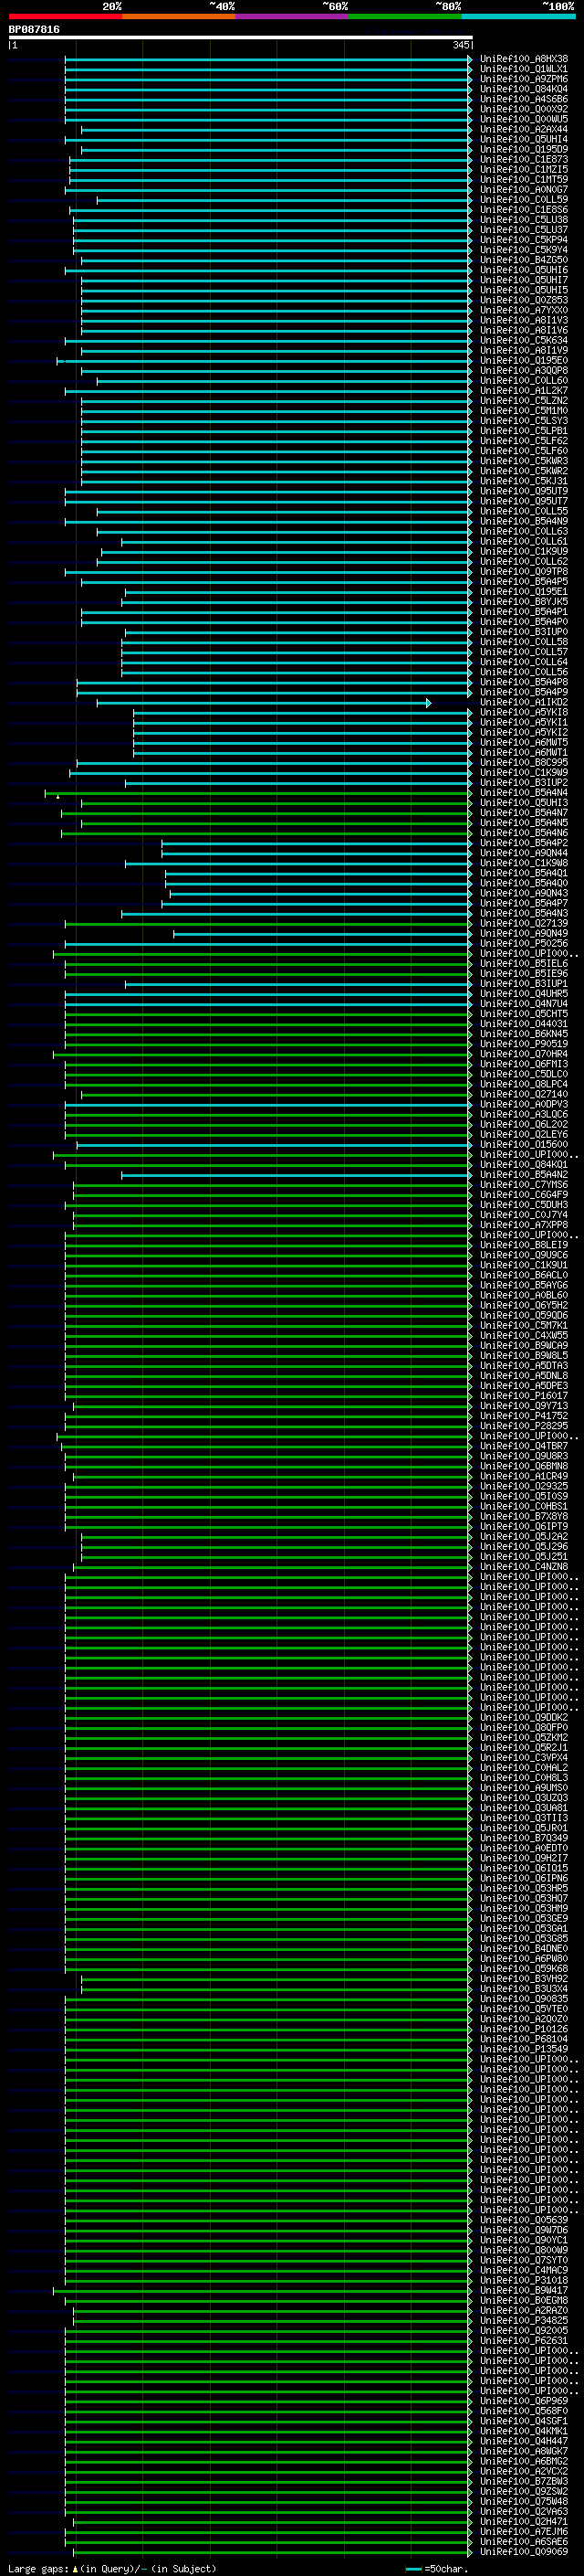584x2576 pixels.
Task: Select the UniRef100_A9QN49 label
Action: [523, 933]
